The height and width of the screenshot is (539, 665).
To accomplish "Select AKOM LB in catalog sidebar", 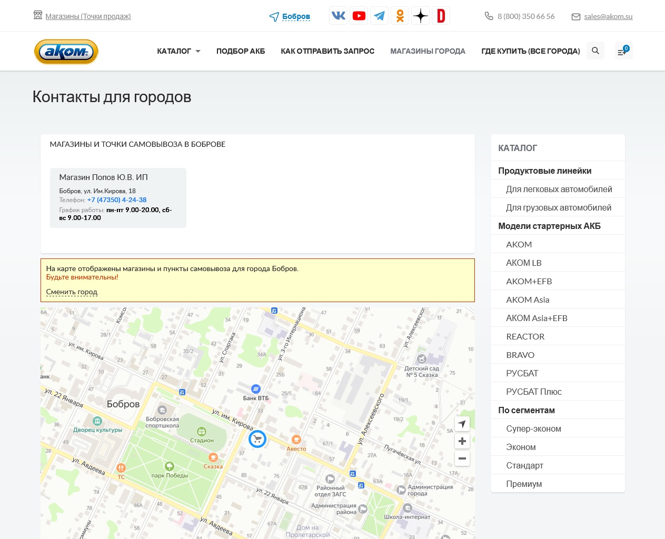I will tap(524, 263).
